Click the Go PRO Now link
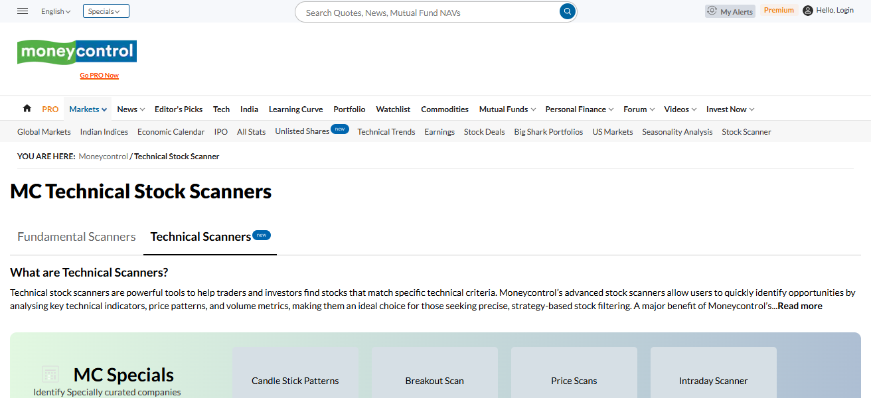This screenshot has width=871, height=398. [x=99, y=76]
